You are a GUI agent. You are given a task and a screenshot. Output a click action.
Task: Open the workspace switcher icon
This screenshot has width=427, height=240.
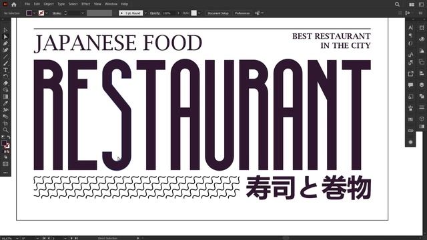click(421, 5)
